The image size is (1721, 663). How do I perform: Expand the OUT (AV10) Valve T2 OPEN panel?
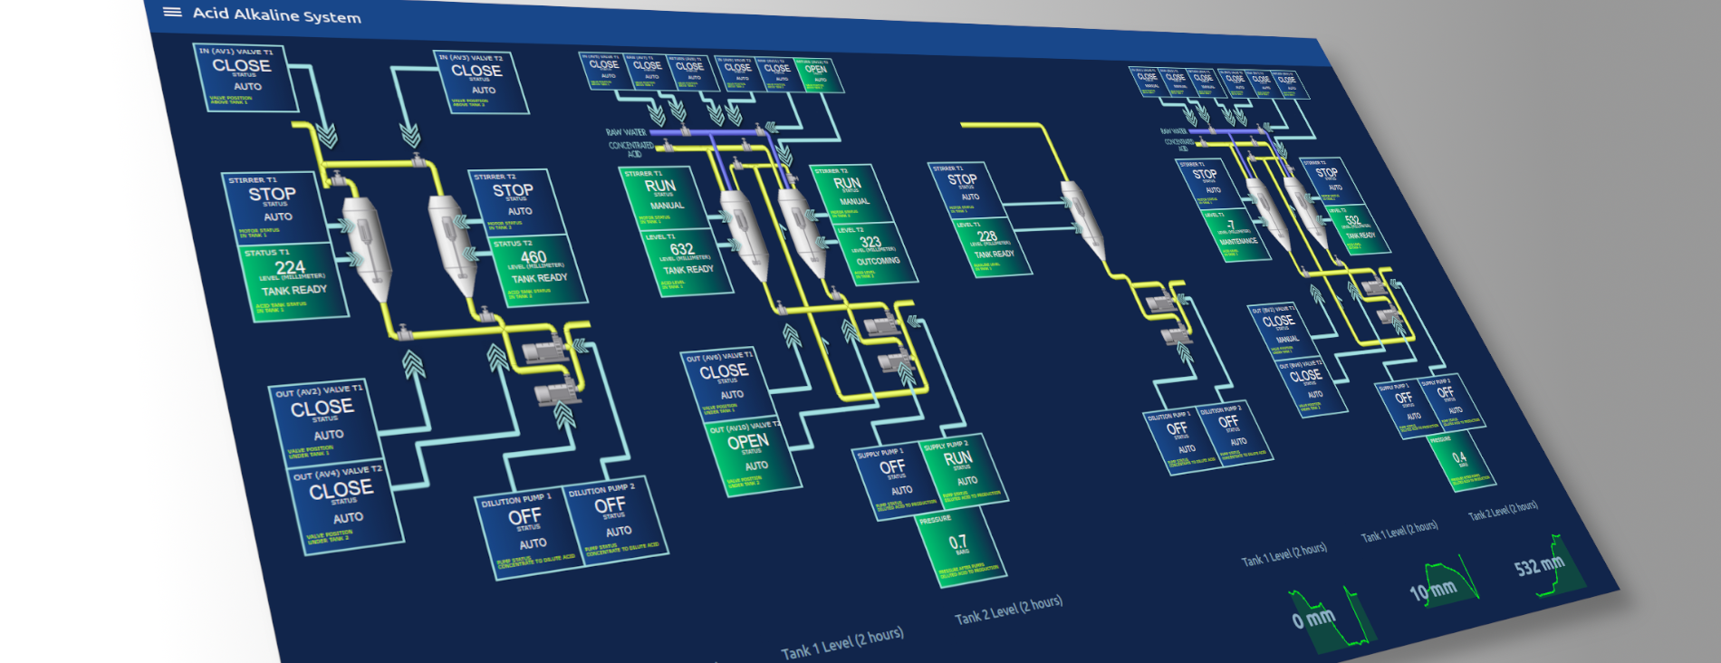pos(750,456)
